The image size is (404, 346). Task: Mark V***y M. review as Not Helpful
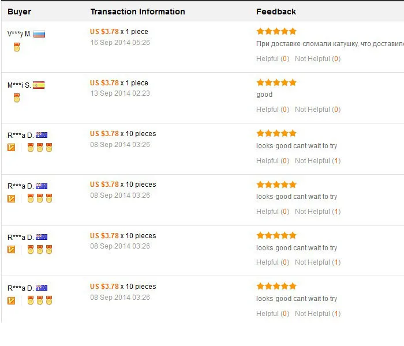point(317,59)
